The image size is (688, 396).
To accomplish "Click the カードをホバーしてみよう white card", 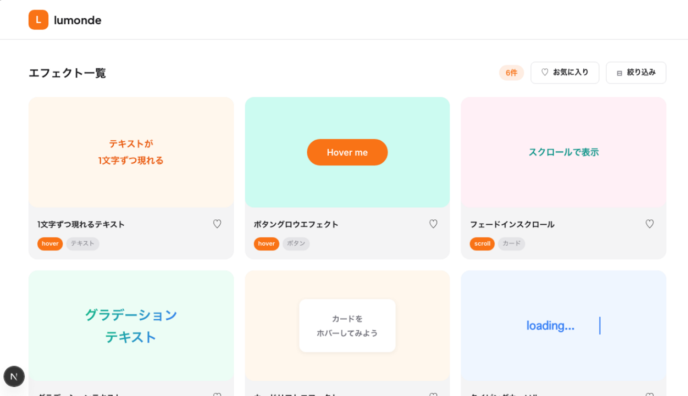I will 347,326.
